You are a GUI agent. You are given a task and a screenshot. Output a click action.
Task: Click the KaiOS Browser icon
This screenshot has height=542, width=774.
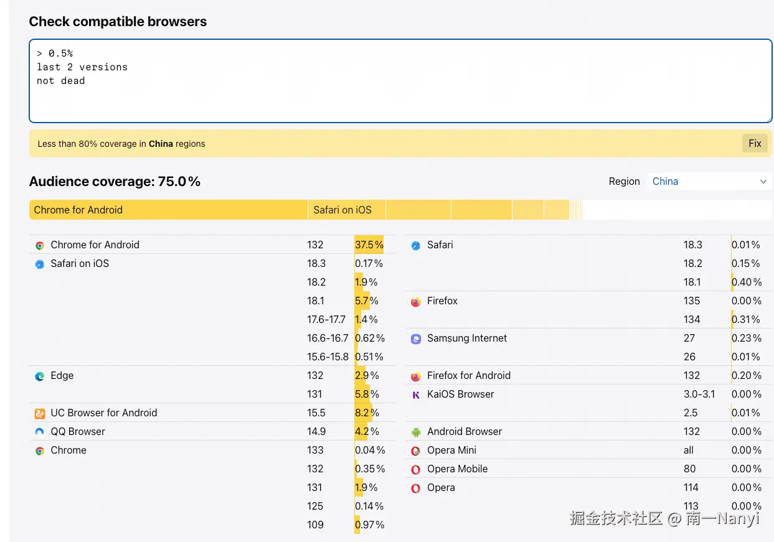(416, 395)
